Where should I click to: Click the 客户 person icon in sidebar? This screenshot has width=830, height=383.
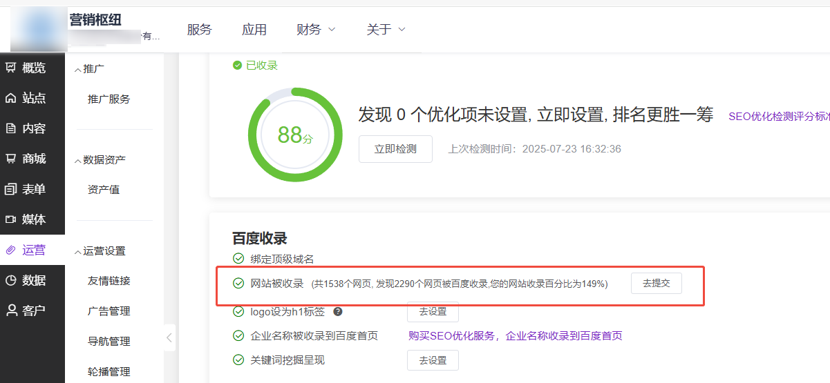point(10,311)
